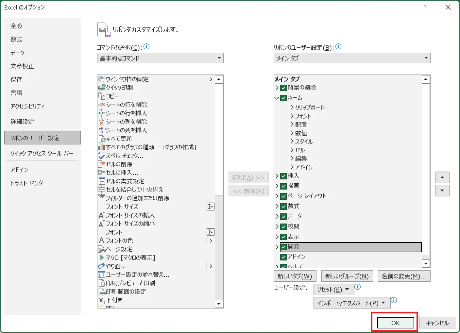Toggle the 背景の削除 checkbox

click(283, 88)
